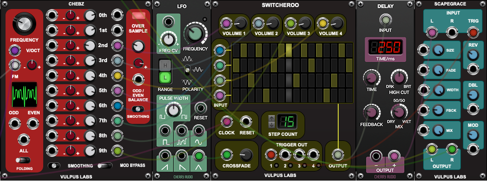This screenshot has height=181, width=487.
Task: Toggle the oversample section SMOOTHING switch
Action: coord(138,109)
